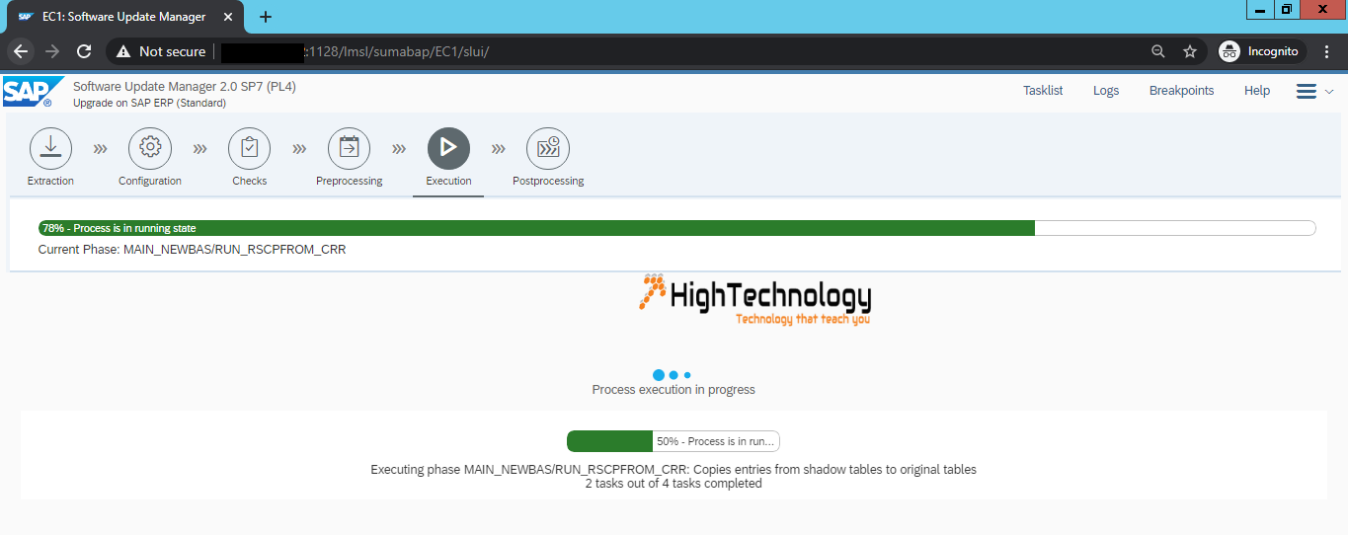1348x535 pixels.
Task: Click the Incognito profile button
Action: [1260, 51]
